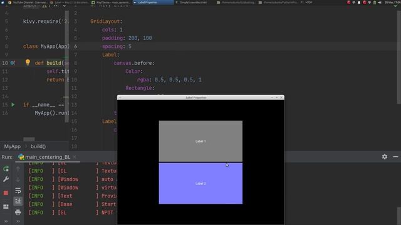Click the 'Rectangle:' line
This screenshot has width=401, height=225.
click(x=140, y=88)
